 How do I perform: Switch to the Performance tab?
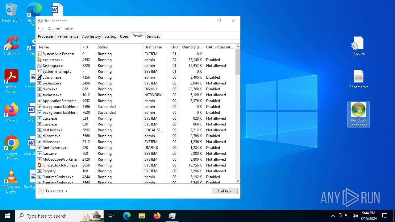point(68,36)
